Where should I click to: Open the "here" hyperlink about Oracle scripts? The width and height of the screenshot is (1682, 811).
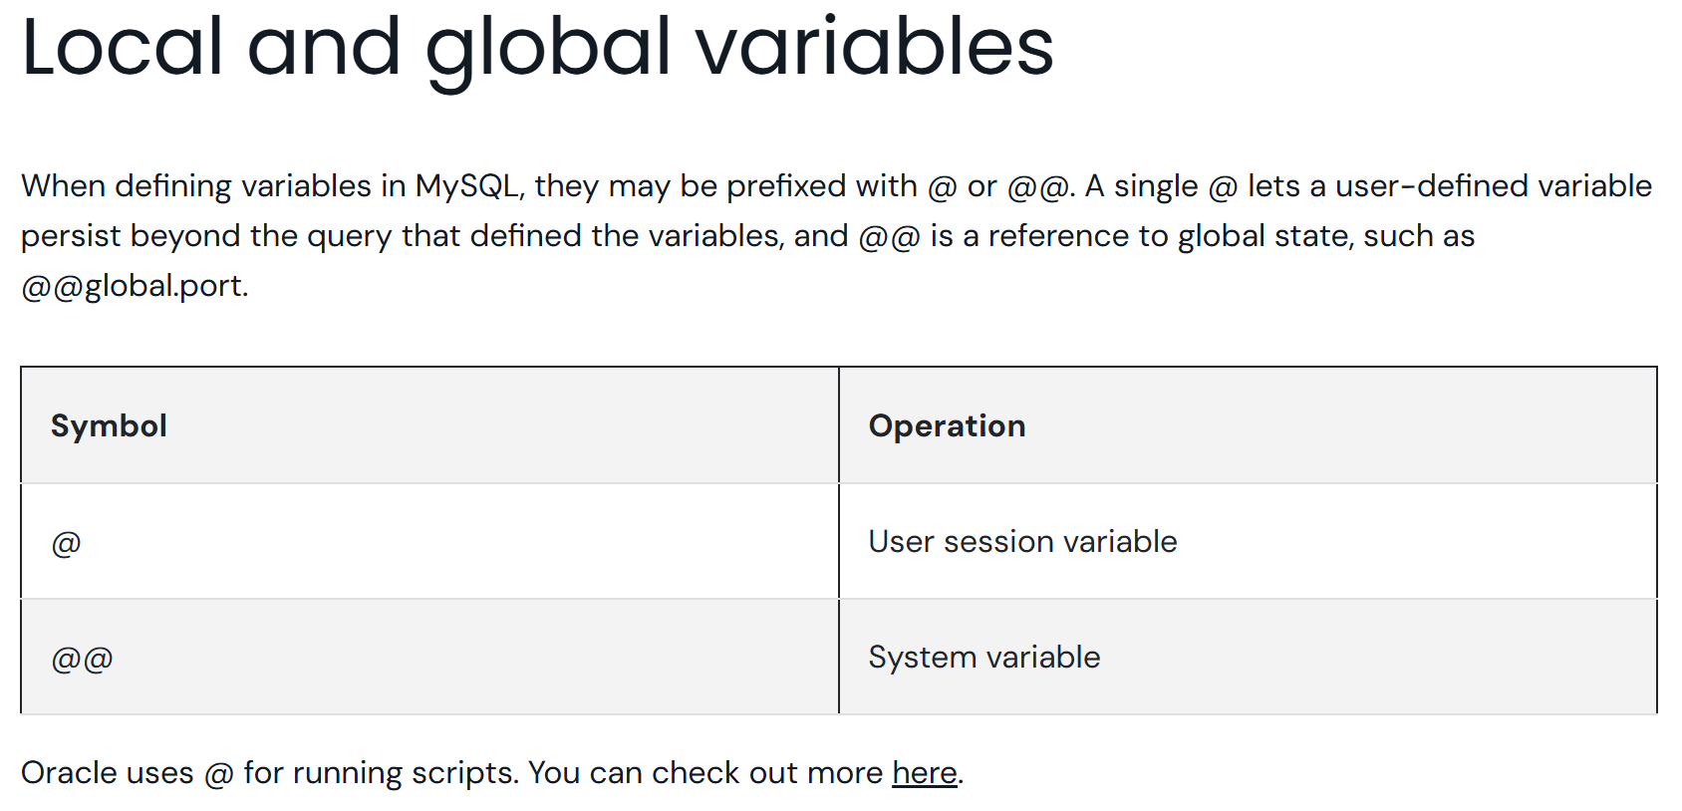pyautogui.click(x=924, y=773)
